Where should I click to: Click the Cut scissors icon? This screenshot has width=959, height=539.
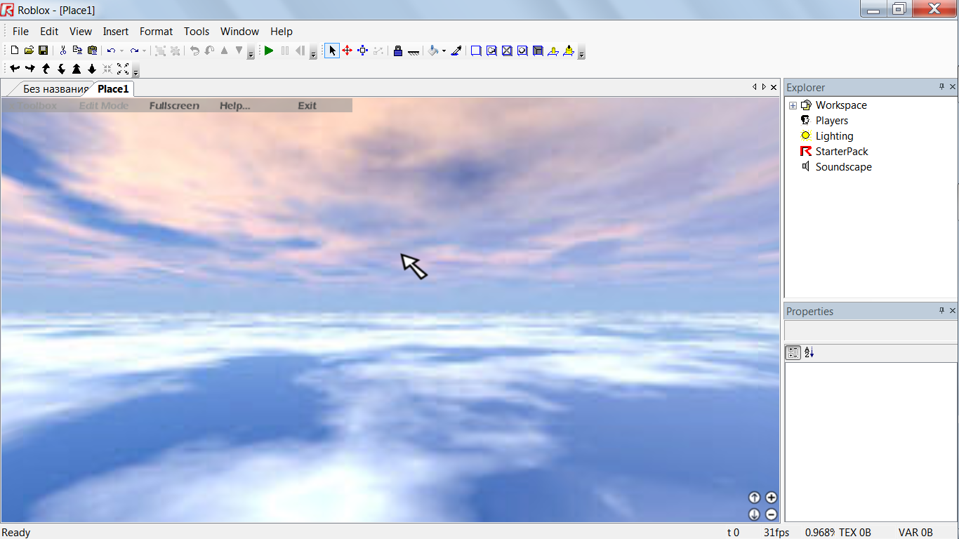coord(62,51)
